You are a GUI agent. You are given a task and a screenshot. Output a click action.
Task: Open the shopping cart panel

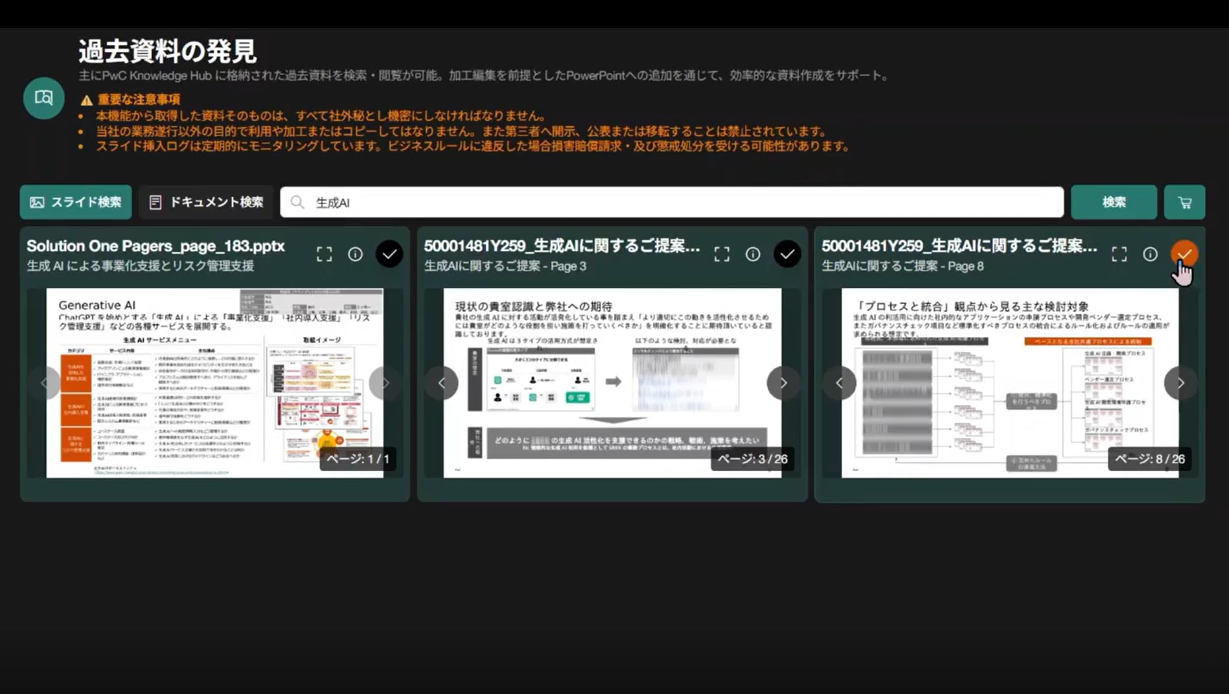[1184, 202]
